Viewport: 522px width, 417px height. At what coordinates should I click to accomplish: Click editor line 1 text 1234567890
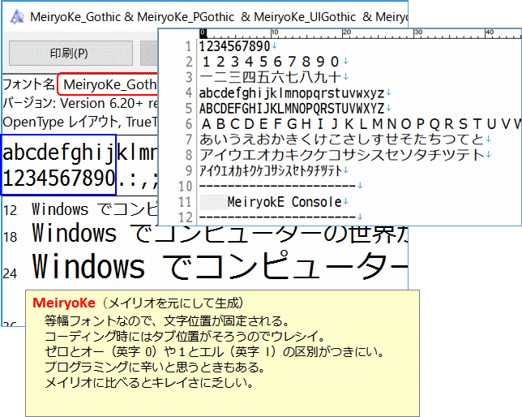click(x=235, y=46)
